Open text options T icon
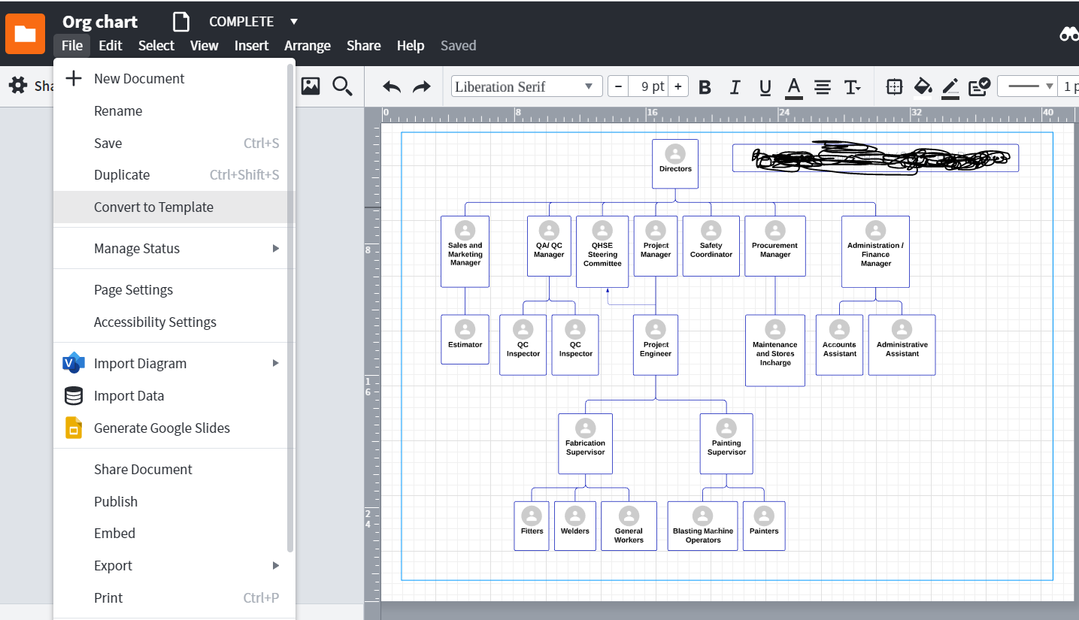The height and width of the screenshot is (620, 1079). [852, 87]
